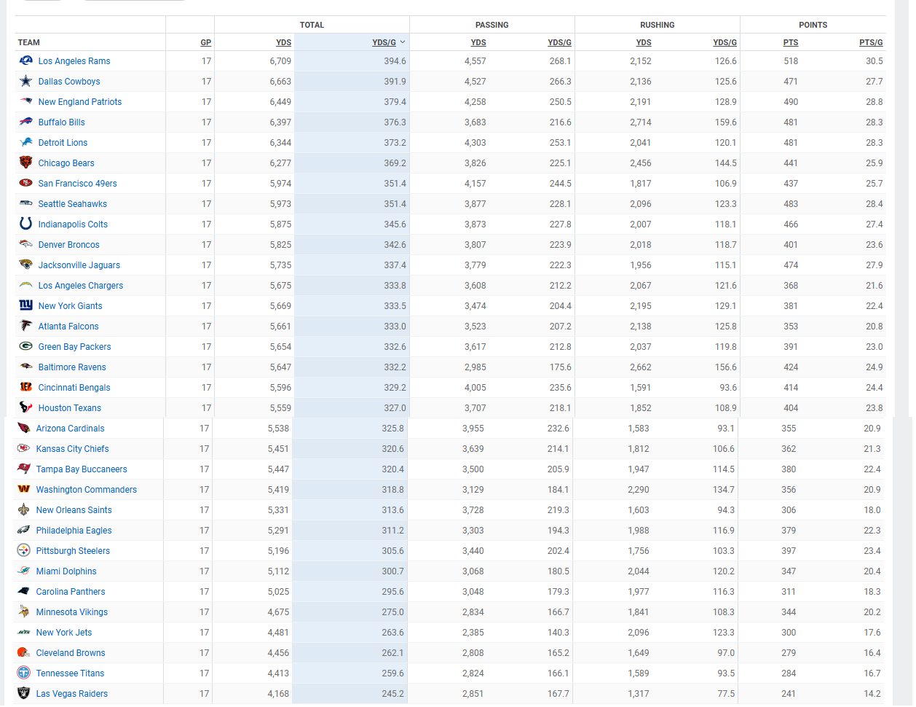Viewport: 916px width, 707px height.
Task: Toggle sort arrow next to YDS/G total
Action: tap(403, 42)
